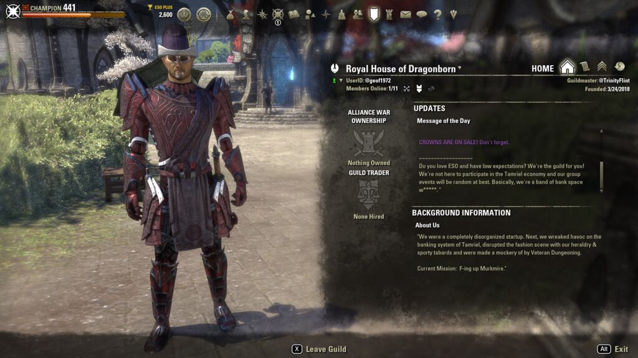Click the message scrollbar down arrow

point(601,191)
